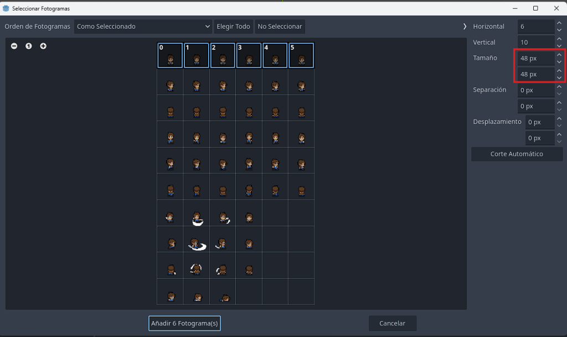This screenshot has width=567, height=337.
Task: Click the Cancelar button
Action: coord(392,323)
